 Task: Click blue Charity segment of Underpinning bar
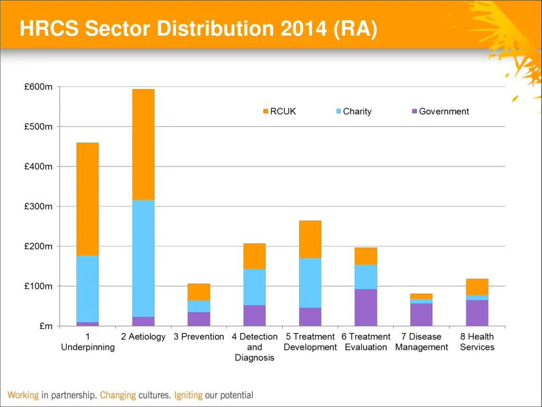click(87, 289)
